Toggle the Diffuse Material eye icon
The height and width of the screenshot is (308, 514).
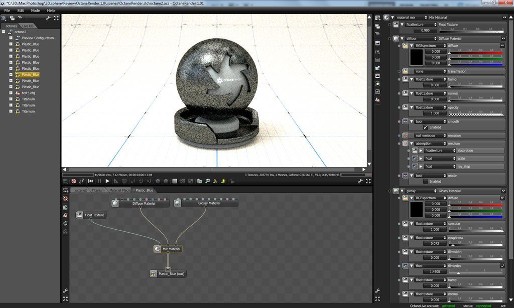click(503, 38)
